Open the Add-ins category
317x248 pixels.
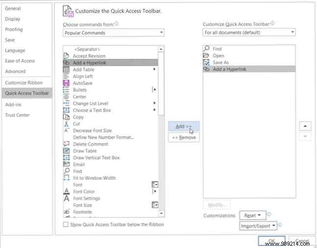(13, 104)
